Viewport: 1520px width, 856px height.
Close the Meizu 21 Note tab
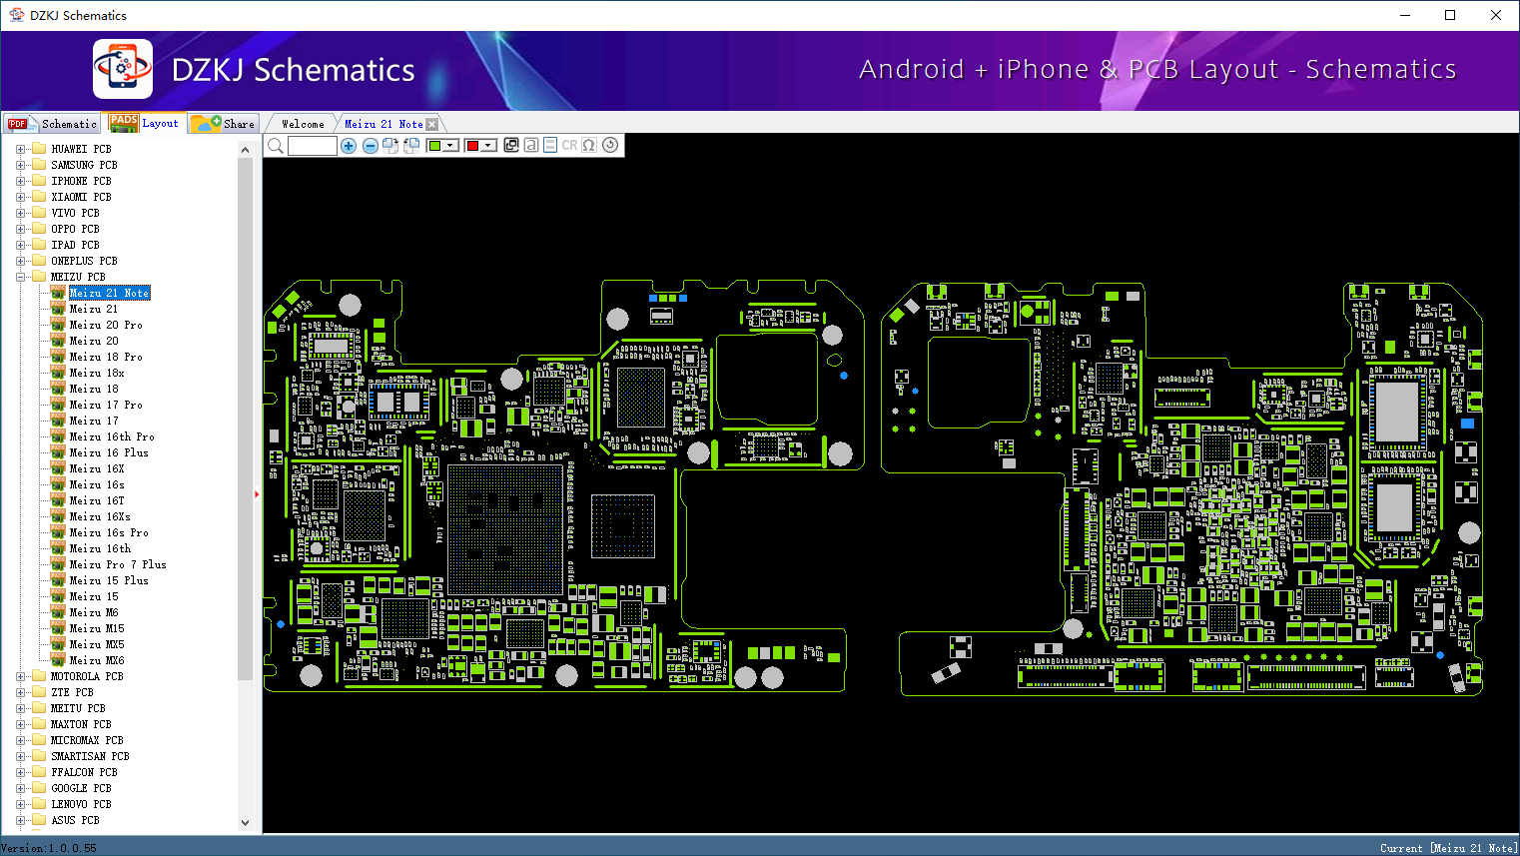432,125
